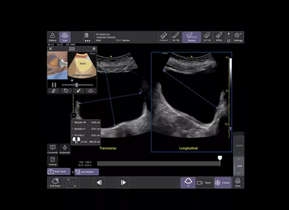The height and width of the screenshot is (210, 289).
Task: Increase Depth with up chevron
Action: 239,139
